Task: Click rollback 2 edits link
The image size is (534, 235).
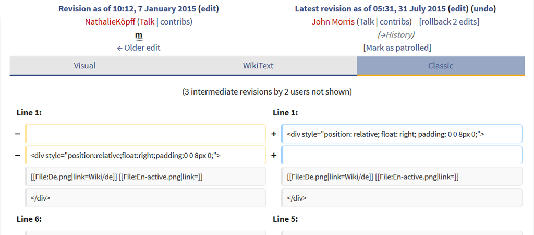Action: pyautogui.click(x=449, y=22)
